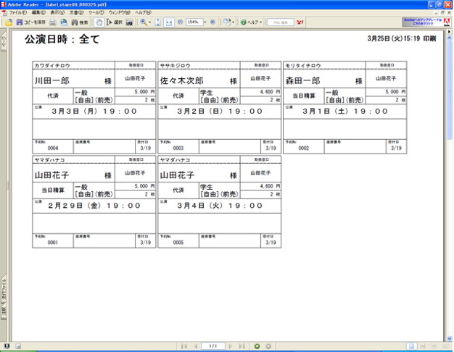Open the ツール menu

(96, 12)
